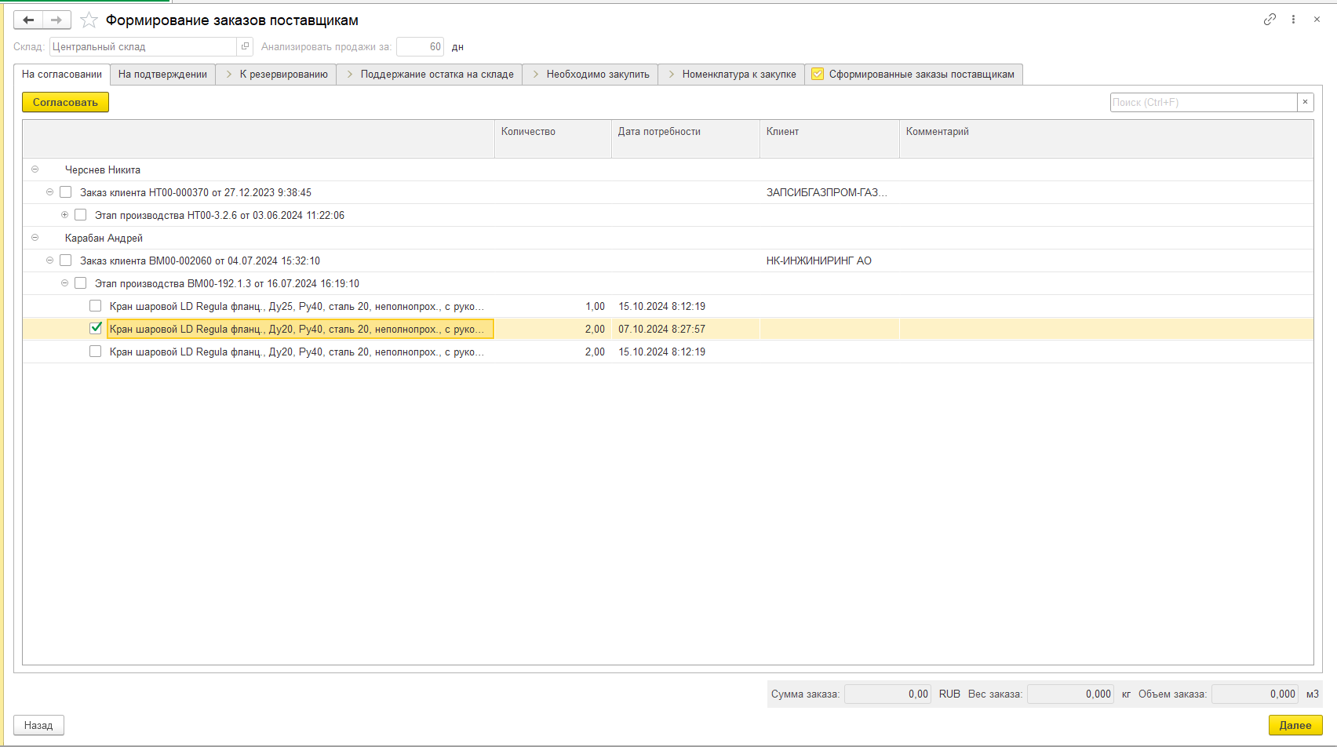This screenshot has height=747, width=1337.
Task: Click the Анализировать продажи за days field
Action: 420,46
